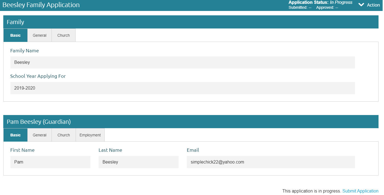Click the First Name field containing Pam
Image resolution: width=384 pixels, height=195 pixels.
click(x=50, y=162)
